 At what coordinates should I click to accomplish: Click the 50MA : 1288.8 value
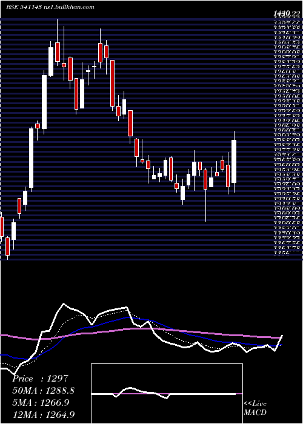tap(43, 391)
